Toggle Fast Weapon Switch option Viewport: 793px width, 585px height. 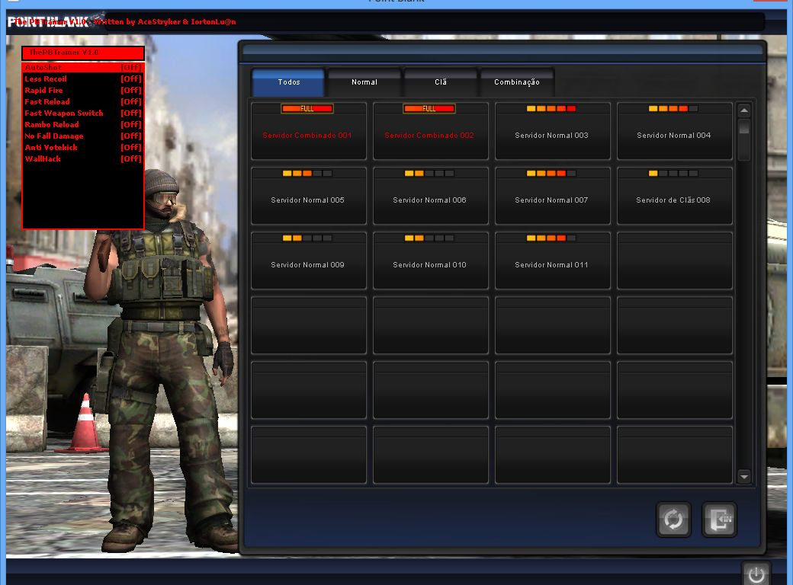83,113
